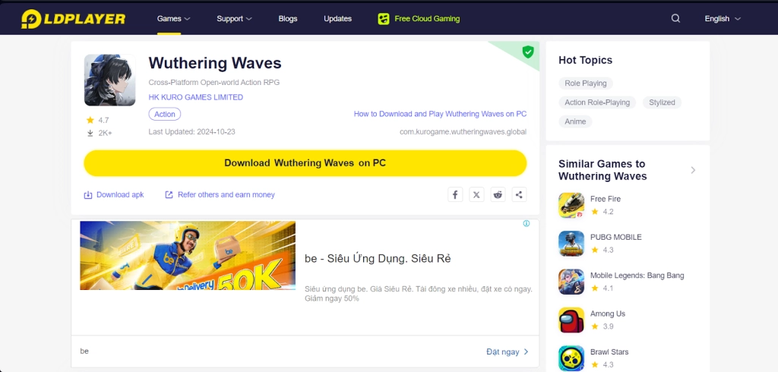Click the PUBG MOBILE title text
Screen dimensions: 778x372
point(615,237)
